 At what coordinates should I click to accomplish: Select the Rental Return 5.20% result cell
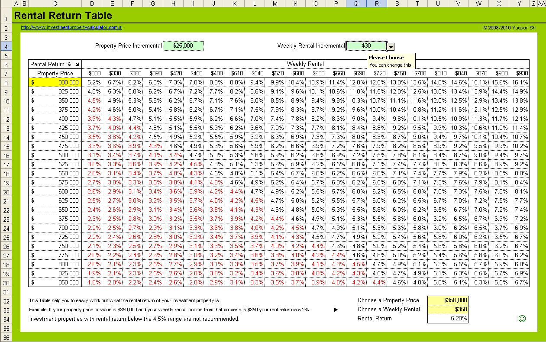pyautogui.click(x=448, y=318)
